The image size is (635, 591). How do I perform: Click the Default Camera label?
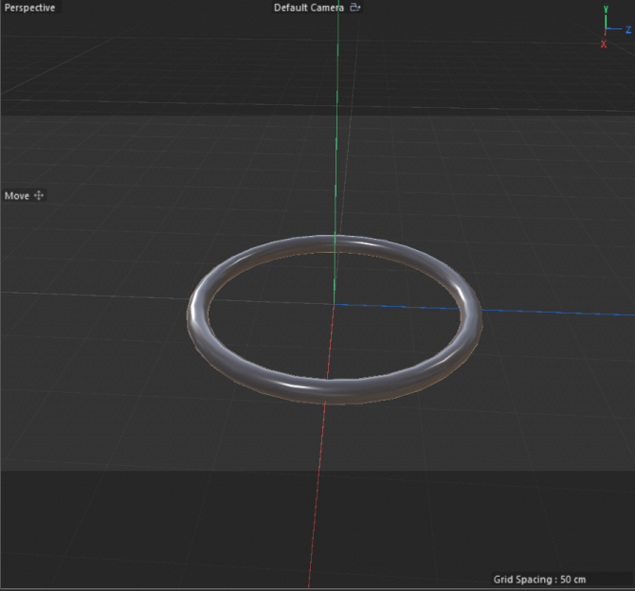pos(309,8)
